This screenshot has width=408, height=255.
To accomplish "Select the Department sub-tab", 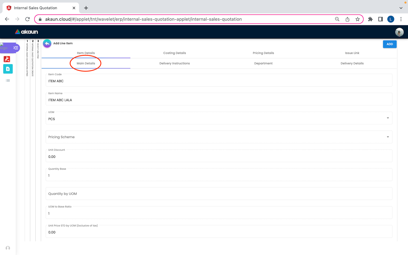I will point(263,63).
